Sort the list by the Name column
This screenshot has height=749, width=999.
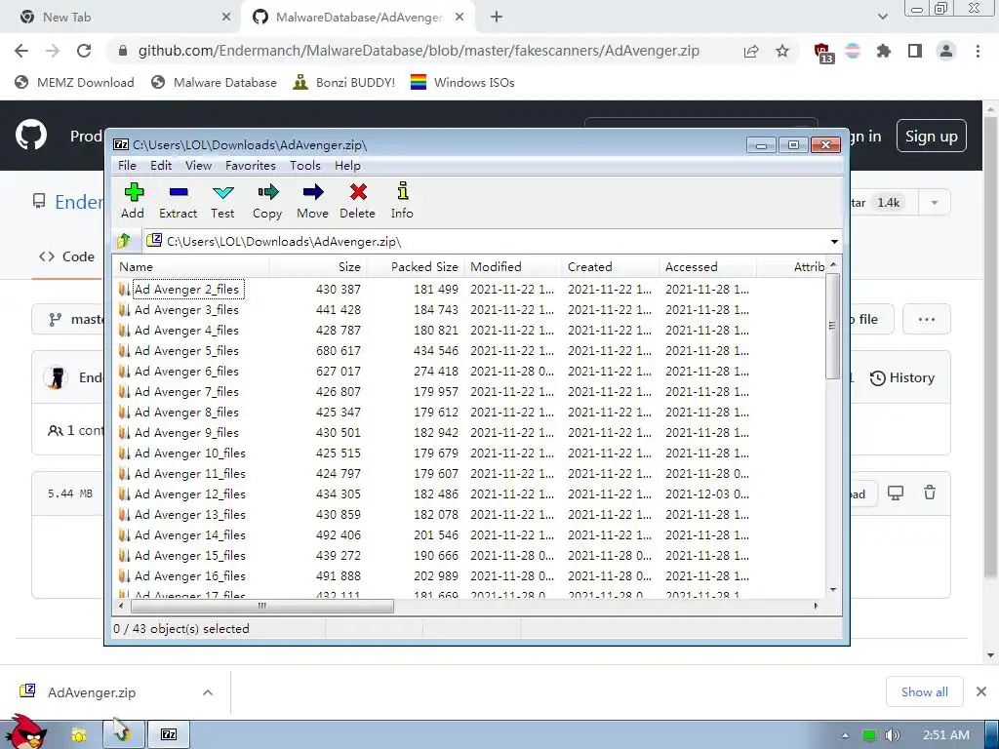pos(191,267)
